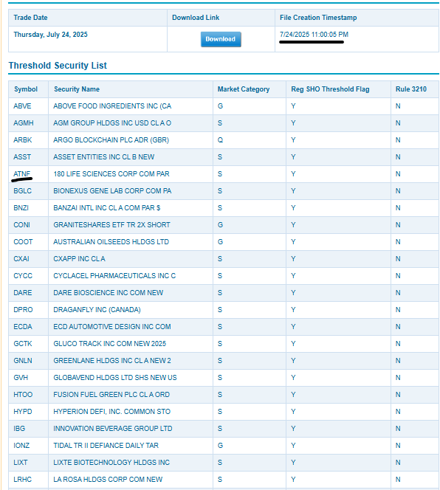This screenshot has width=440, height=490.
Task: Click INNOVATION BEVERAGE GROUP LTD name
Action: click(112, 429)
